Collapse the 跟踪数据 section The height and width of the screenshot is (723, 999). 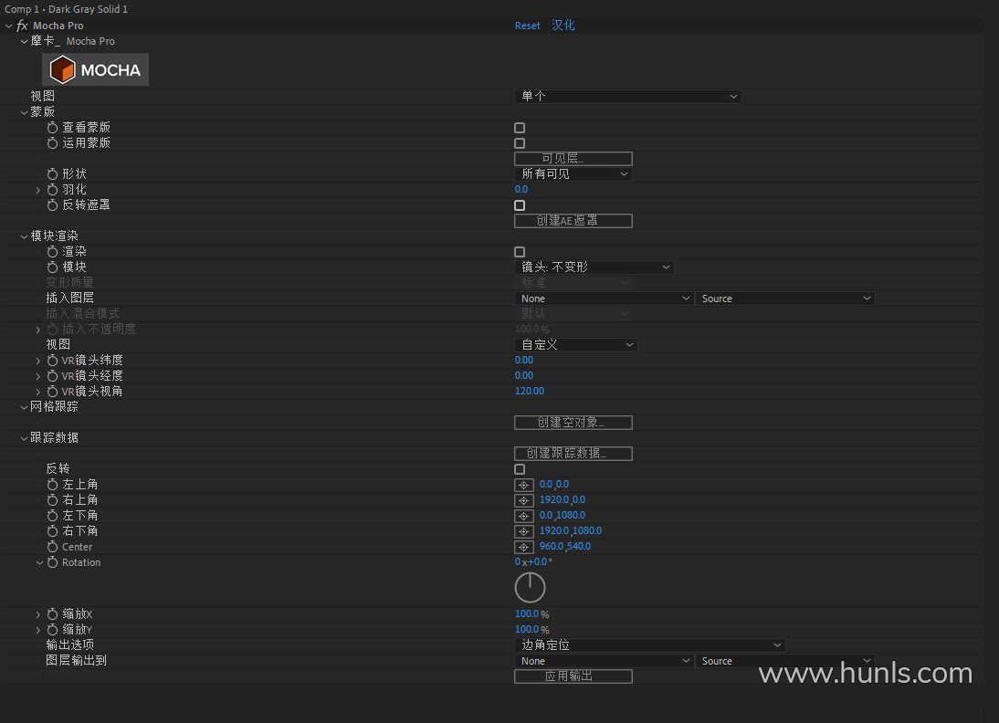25,438
